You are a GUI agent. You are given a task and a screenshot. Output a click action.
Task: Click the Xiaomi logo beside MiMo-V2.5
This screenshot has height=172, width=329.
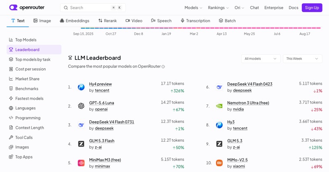[x=219, y=163]
